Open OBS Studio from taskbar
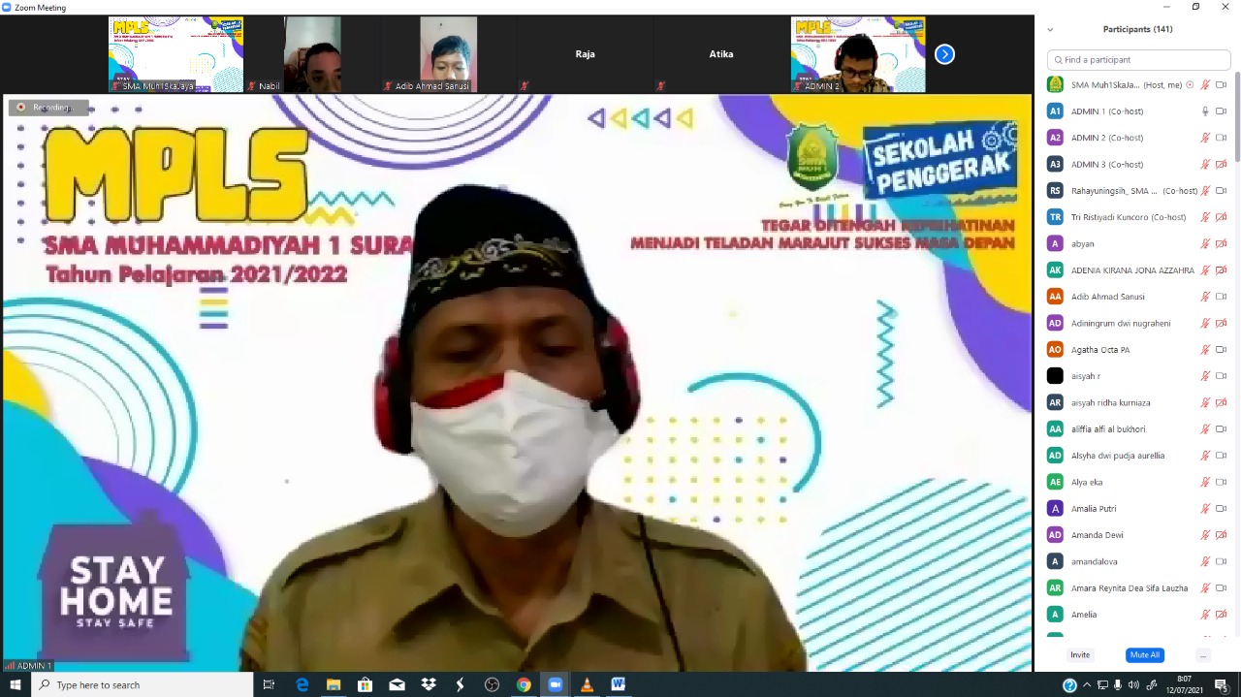1241x697 pixels. [x=492, y=684]
